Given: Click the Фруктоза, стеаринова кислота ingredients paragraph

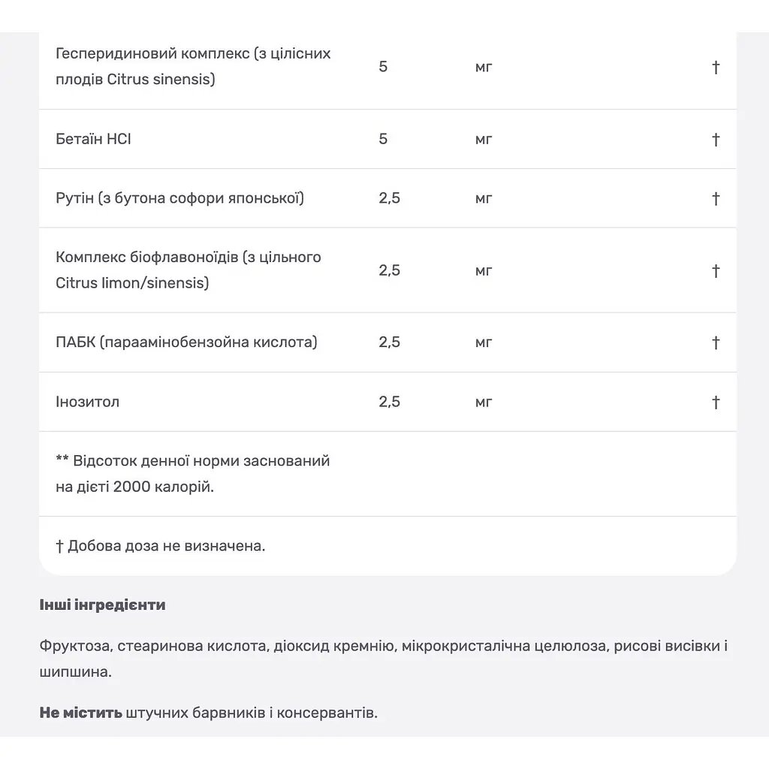Looking at the screenshot, I should tap(384, 659).
